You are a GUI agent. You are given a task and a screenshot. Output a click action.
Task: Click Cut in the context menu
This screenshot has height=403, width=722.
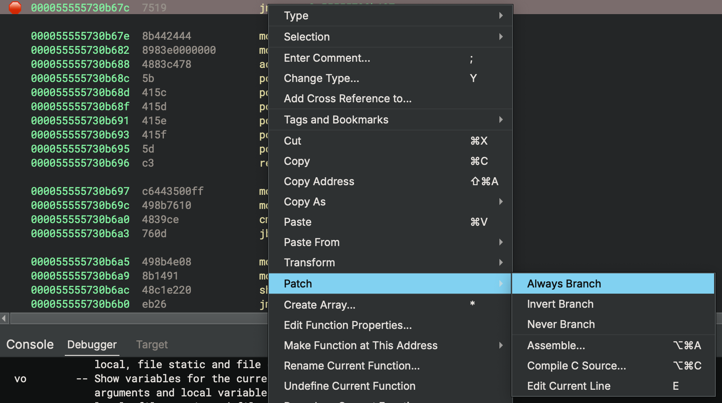click(x=391, y=141)
